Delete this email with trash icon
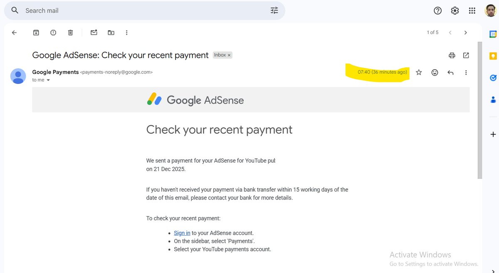Screen dimensions: 499x273 click(71, 32)
